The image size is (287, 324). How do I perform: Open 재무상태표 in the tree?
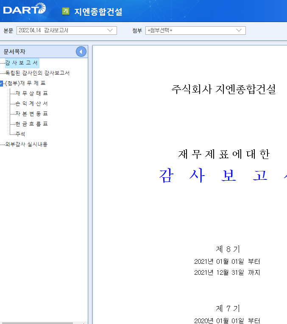32,93
